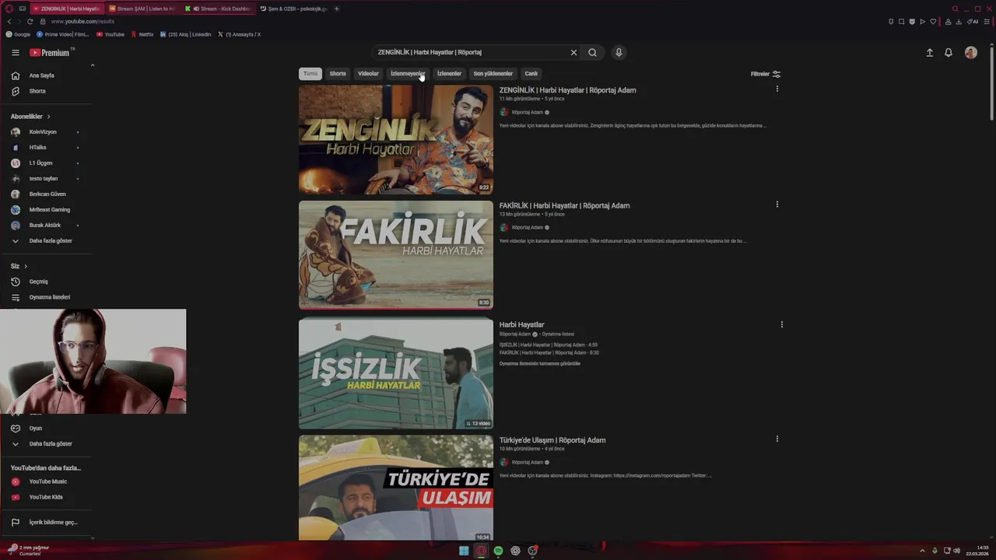The height and width of the screenshot is (560, 996).
Task: Open the Türkiye'de Ulaşım thumbnail
Action: (396, 488)
